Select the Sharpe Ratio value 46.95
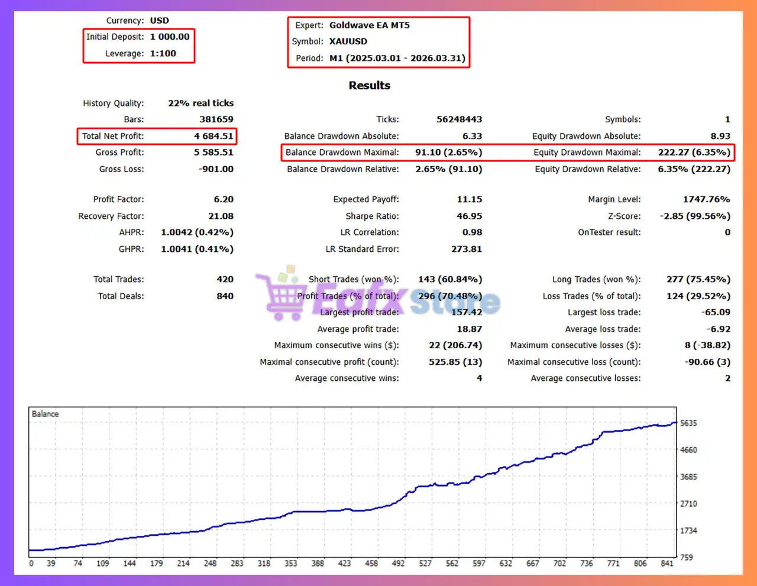Image resolution: width=757 pixels, height=586 pixels. (x=469, y=216)
